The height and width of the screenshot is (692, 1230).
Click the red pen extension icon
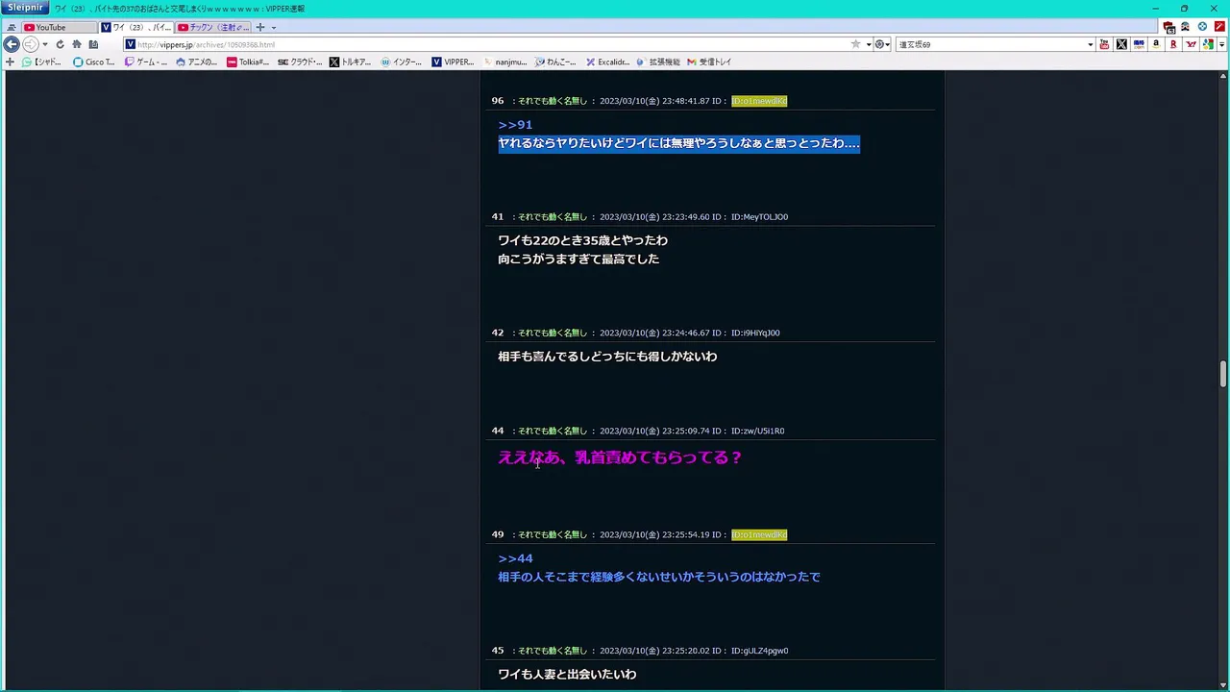[x=1219, y=27]
